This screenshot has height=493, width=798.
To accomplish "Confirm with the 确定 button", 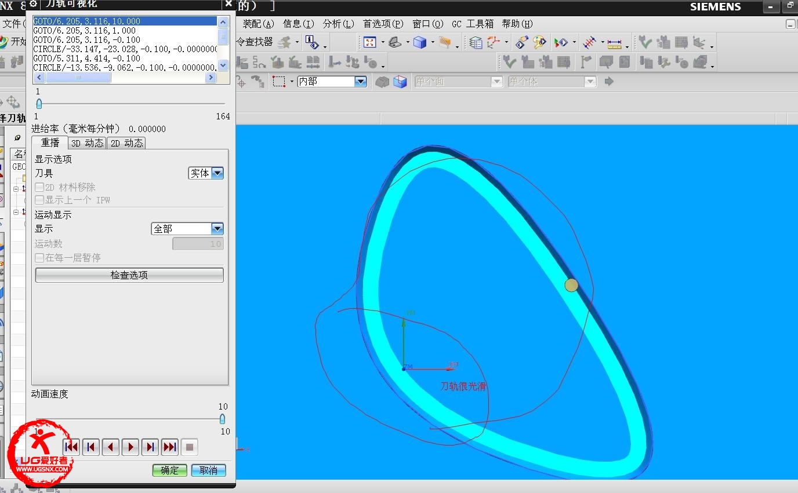I will [170, 470].
